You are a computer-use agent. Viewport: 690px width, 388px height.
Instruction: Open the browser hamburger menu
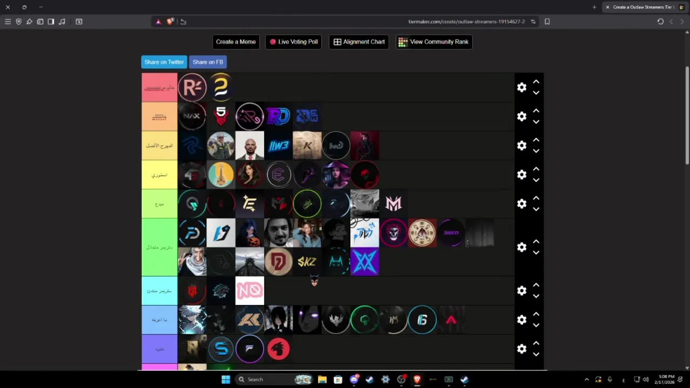[8, 22]
